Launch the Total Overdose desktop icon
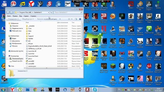Screen dimensions: 164x92 click(140, 43)
